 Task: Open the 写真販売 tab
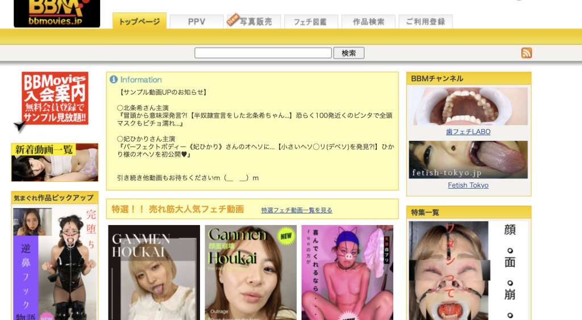coord(254,22)
